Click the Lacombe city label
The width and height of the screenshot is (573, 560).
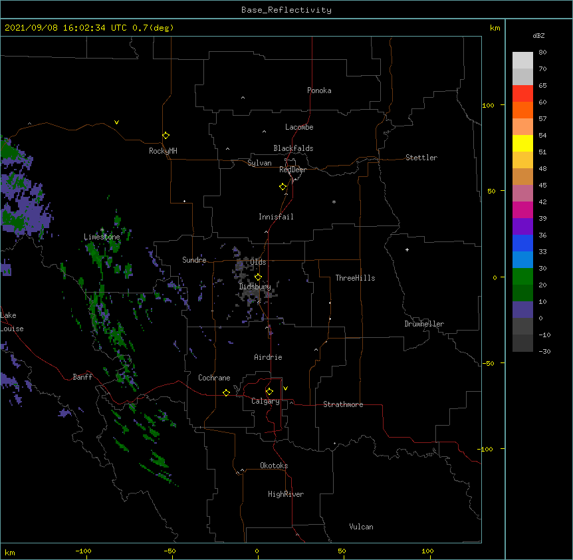click(299, 127)
